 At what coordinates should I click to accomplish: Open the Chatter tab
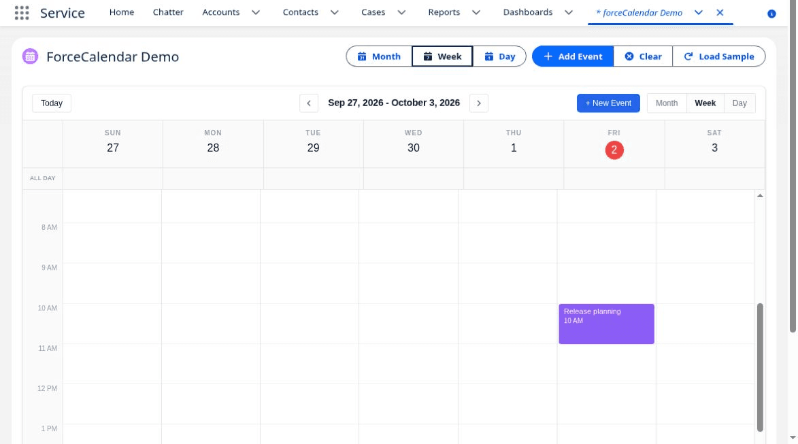click(168, 12)
